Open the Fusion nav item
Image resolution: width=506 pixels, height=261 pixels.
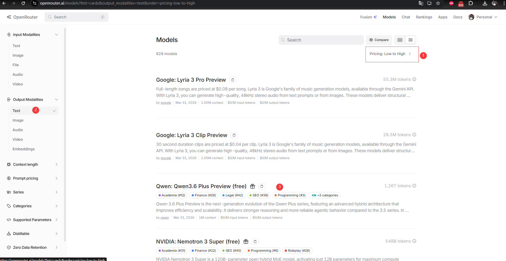[x=368, y=17]
